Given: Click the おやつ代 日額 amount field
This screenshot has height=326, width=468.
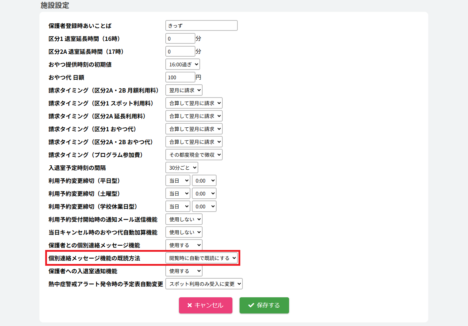Looking at the screenshot, I should (180, 77).
